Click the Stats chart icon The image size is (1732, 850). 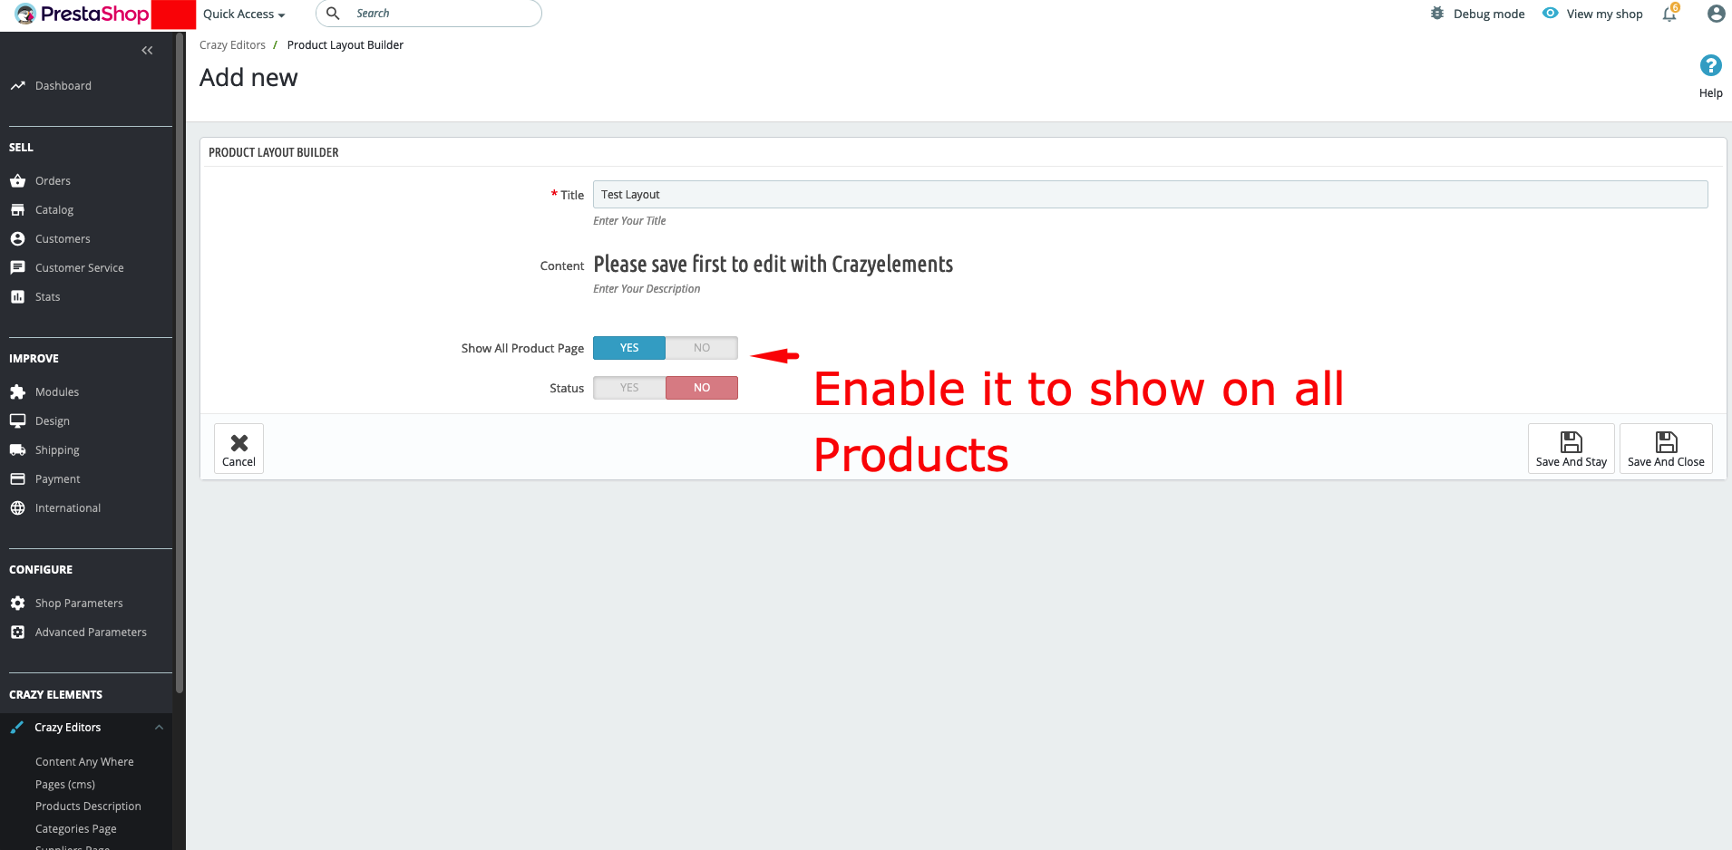point(17,297)
